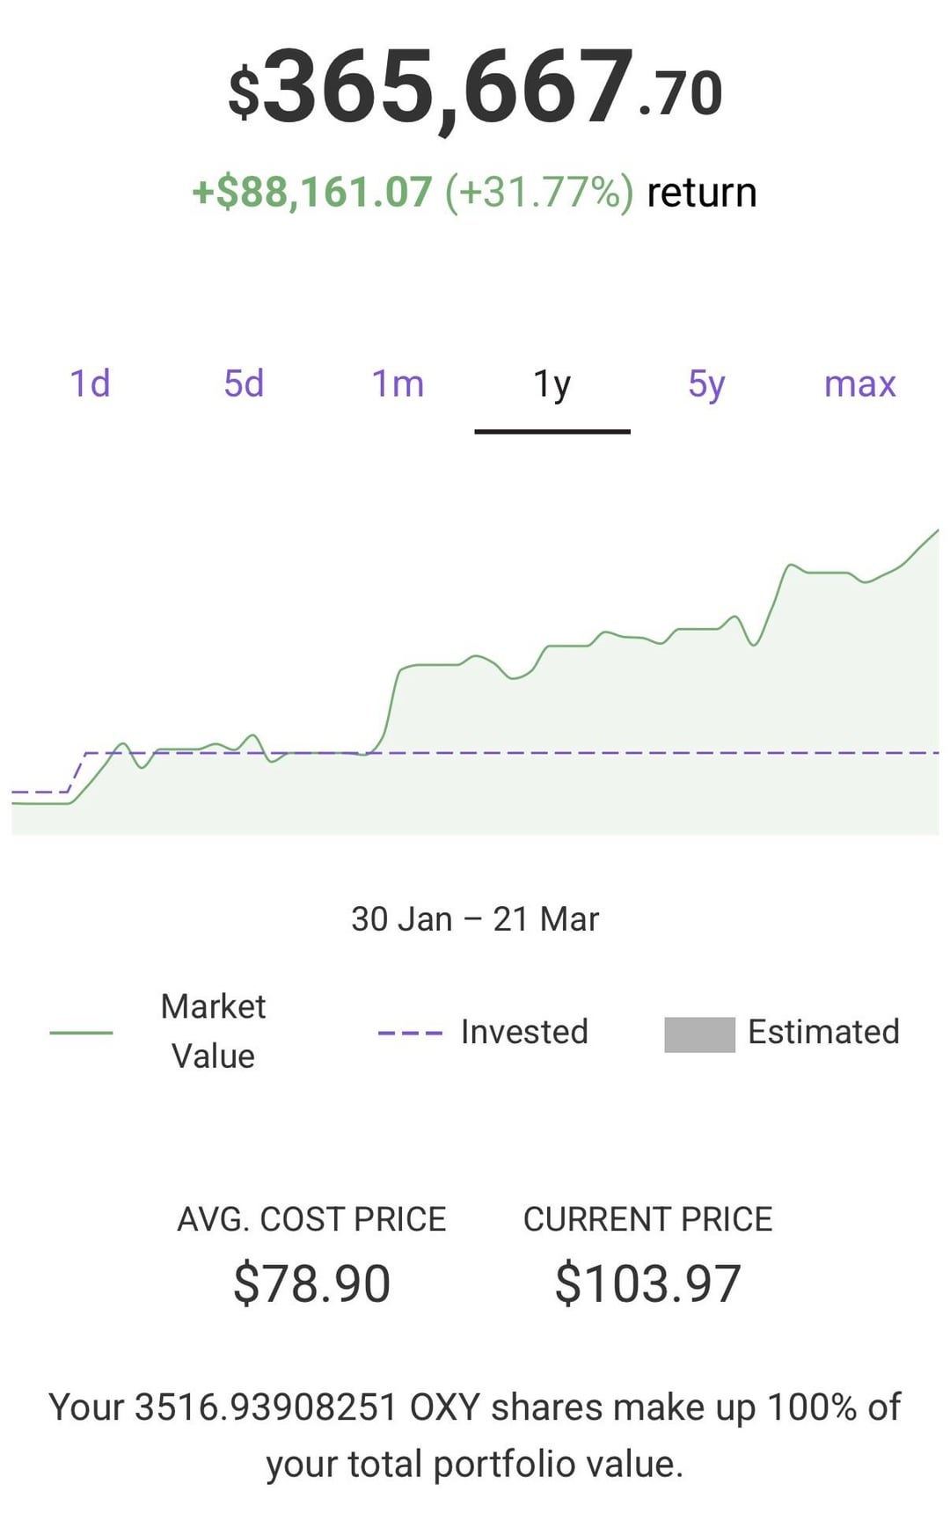This screenshot has width=950, height=1535.
Task: Toggle the Estimated legend label
Action: [823, 1032]
